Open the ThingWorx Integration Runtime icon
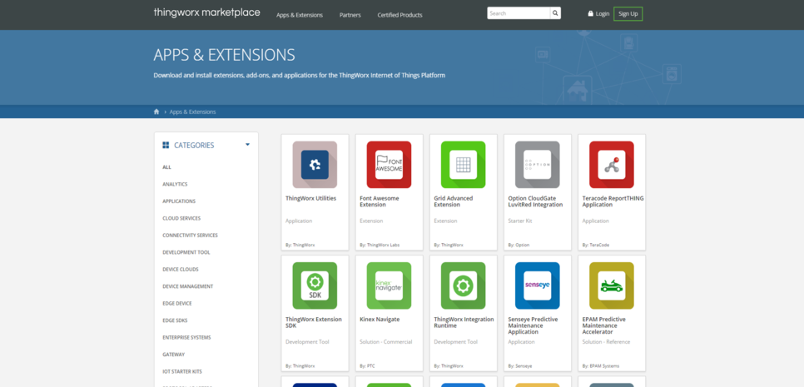The image size is (804, 387). coord(463,285)
